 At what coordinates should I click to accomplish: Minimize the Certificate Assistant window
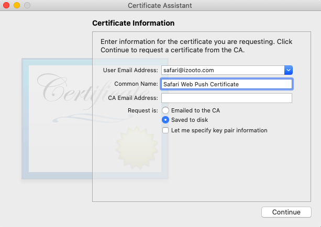pyautogui.click(x=17, y=5)
